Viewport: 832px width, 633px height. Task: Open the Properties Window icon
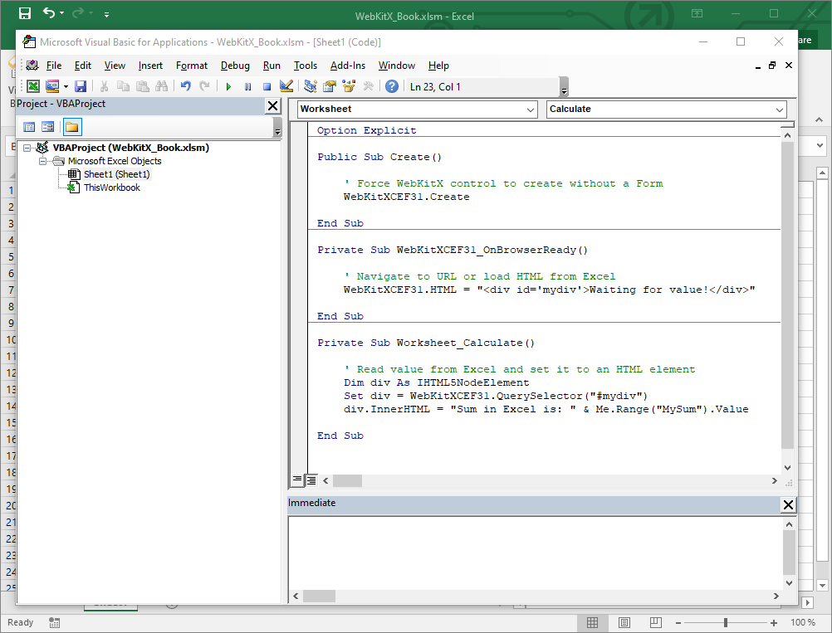click(x=330, y=86)
